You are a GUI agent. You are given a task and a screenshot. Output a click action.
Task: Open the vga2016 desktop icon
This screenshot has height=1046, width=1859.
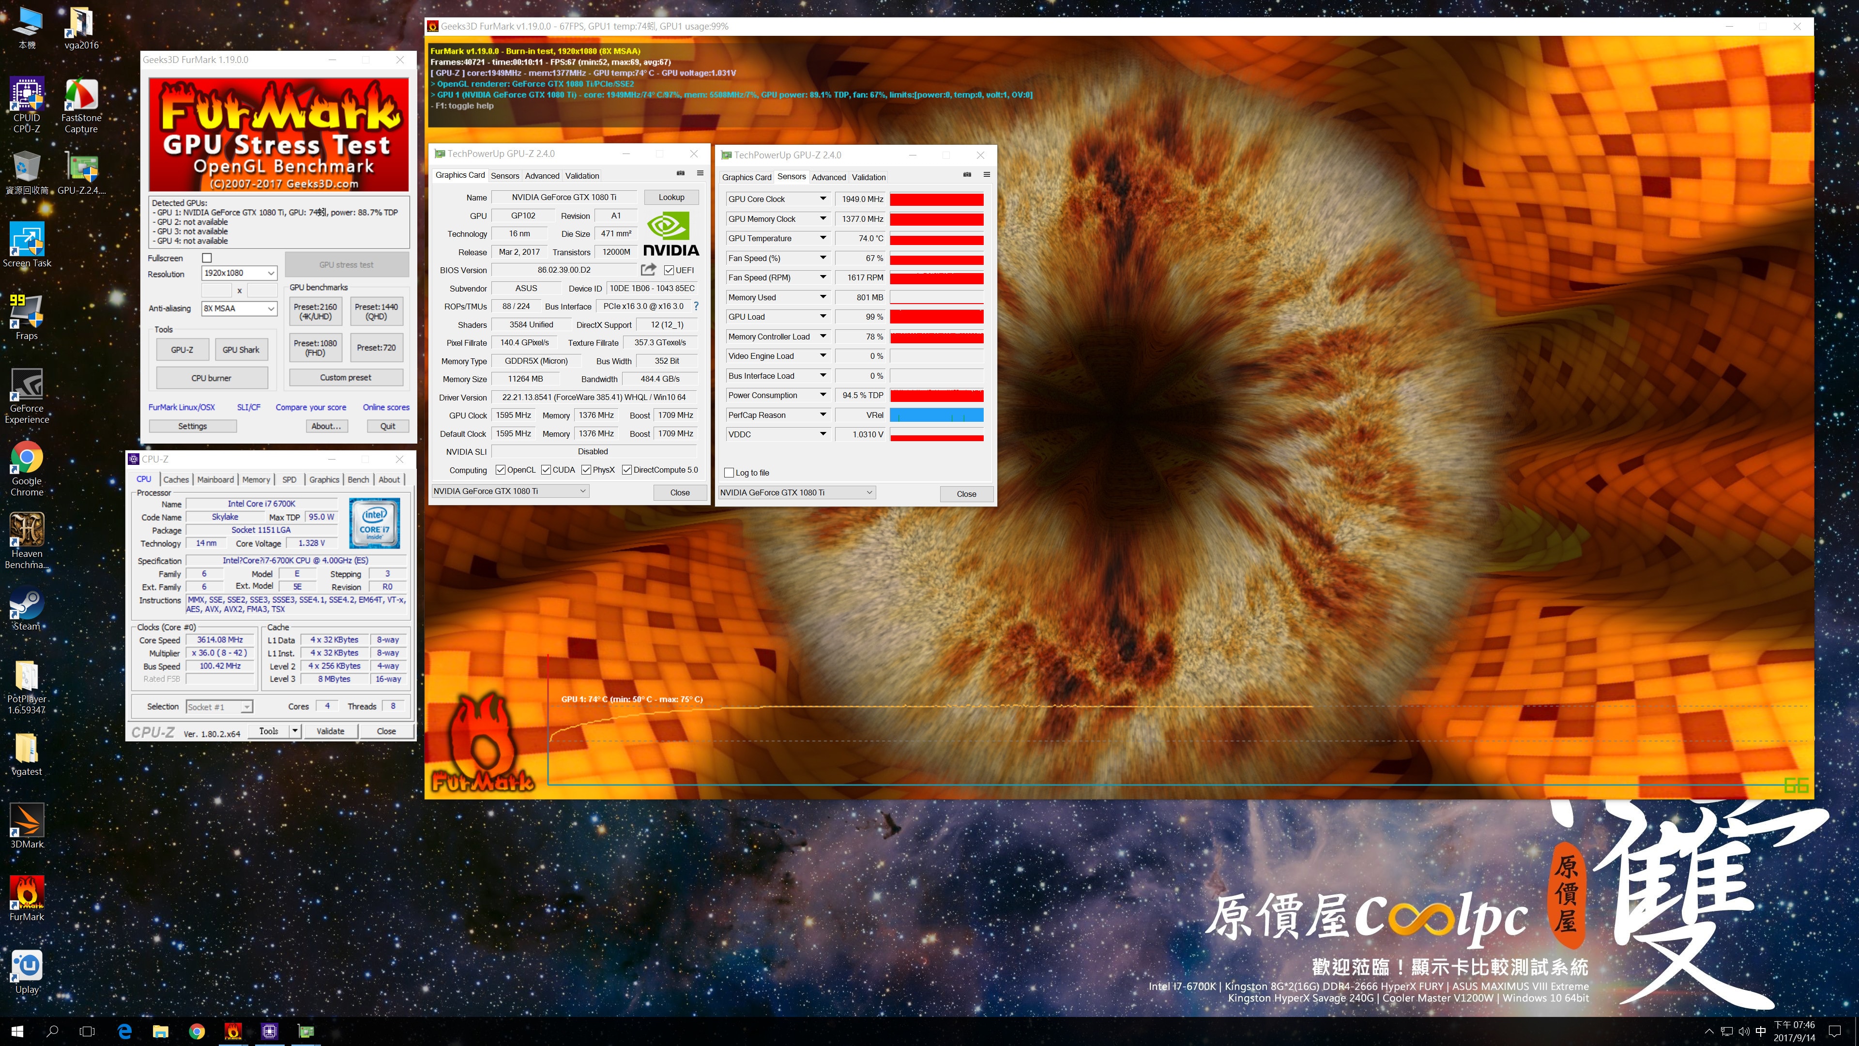tap(81, 28)
